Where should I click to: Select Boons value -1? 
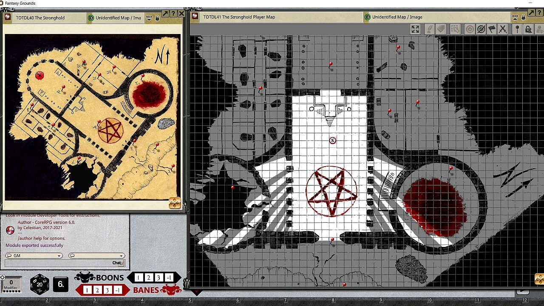point(169,278)
